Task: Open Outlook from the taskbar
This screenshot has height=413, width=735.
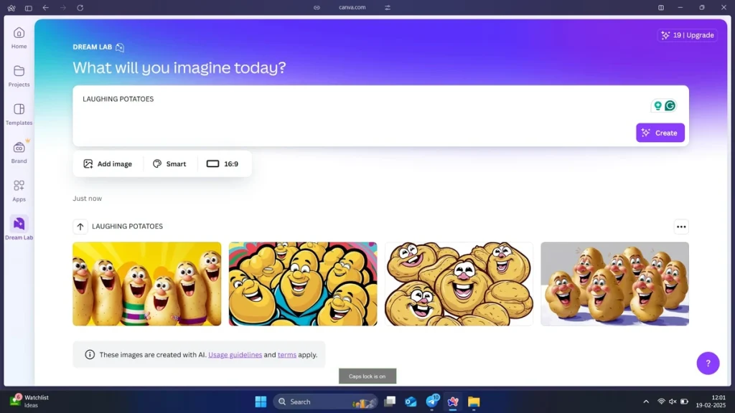Action: coord(411,402)
